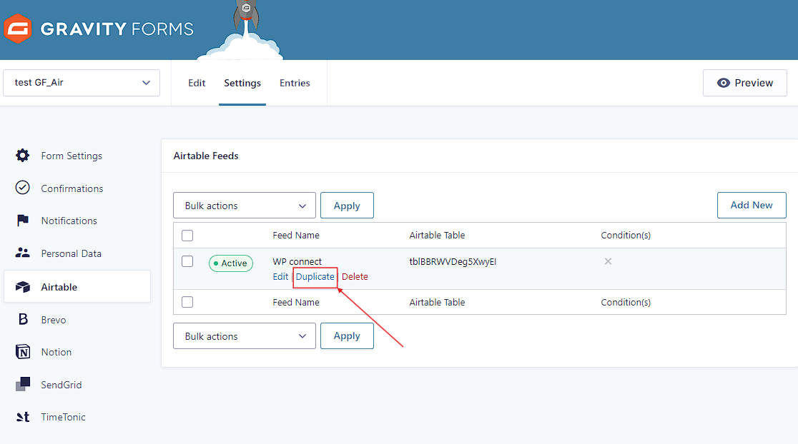Open the bottom Bulk actions dropdown
Image resolution: width=798 pixels, height=444 pixels.
pos(245,335)
